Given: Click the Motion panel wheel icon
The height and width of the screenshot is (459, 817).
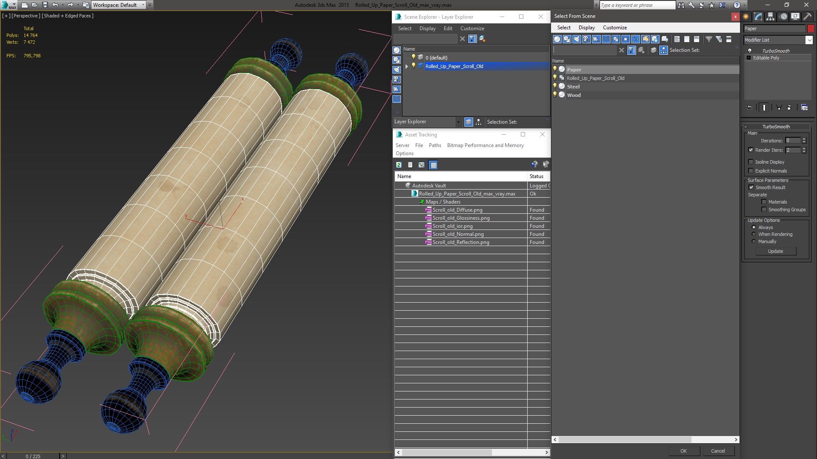Looking at the screenshot, I should pyautogui.click(x=783, y=17).
